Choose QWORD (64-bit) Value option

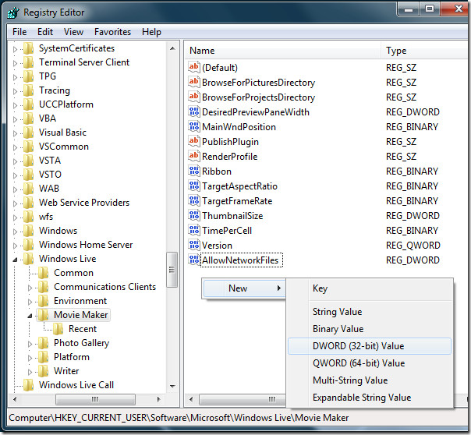coord(370,363)
